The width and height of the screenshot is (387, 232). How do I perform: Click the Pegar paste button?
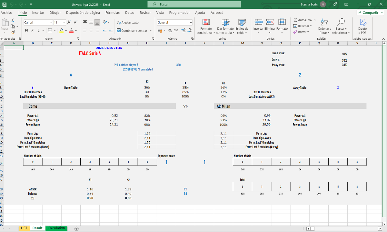[x=5, y=25]
